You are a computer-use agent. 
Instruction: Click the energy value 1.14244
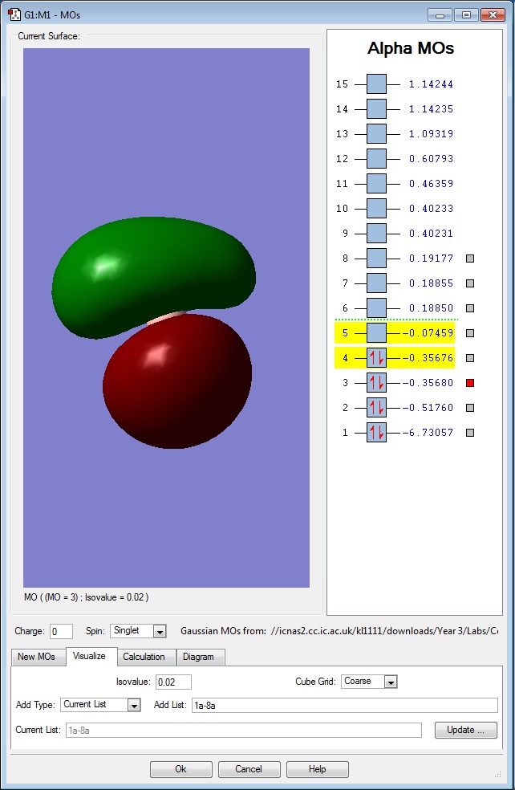point(431,84)
